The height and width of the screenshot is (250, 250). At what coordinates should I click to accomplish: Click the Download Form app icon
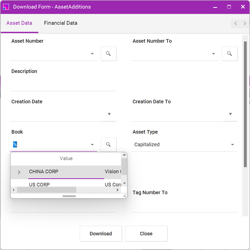(x=6, y=7)
